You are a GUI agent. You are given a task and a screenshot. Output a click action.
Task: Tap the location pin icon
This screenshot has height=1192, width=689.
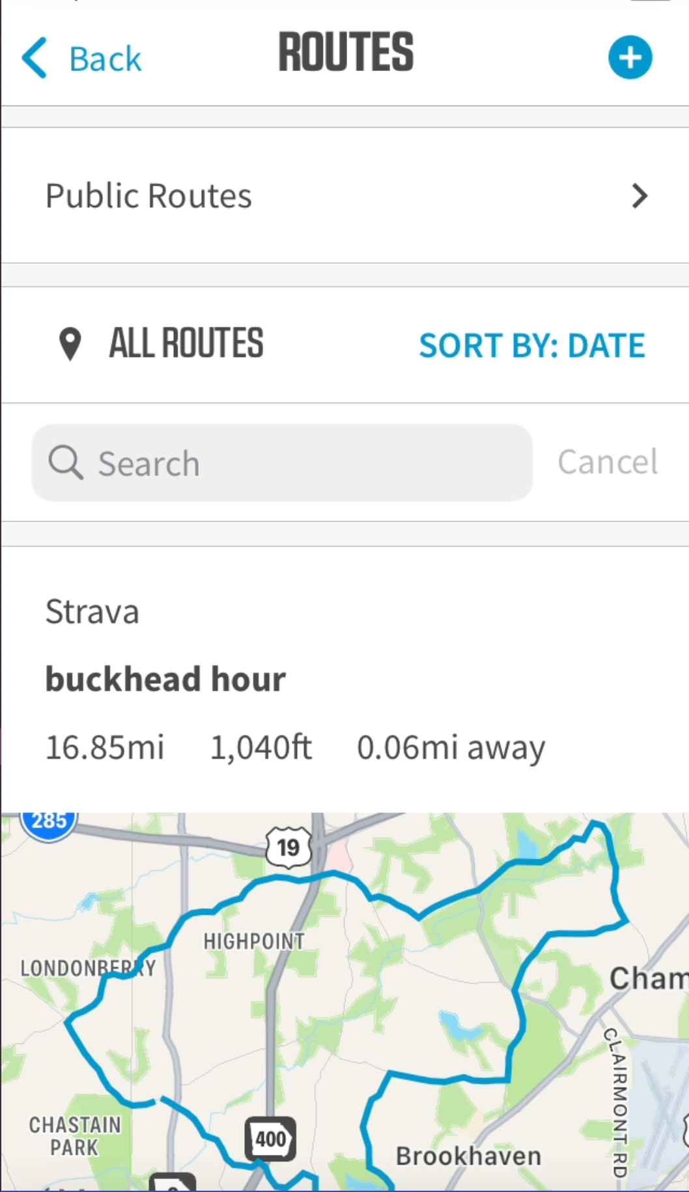point(70,343)
